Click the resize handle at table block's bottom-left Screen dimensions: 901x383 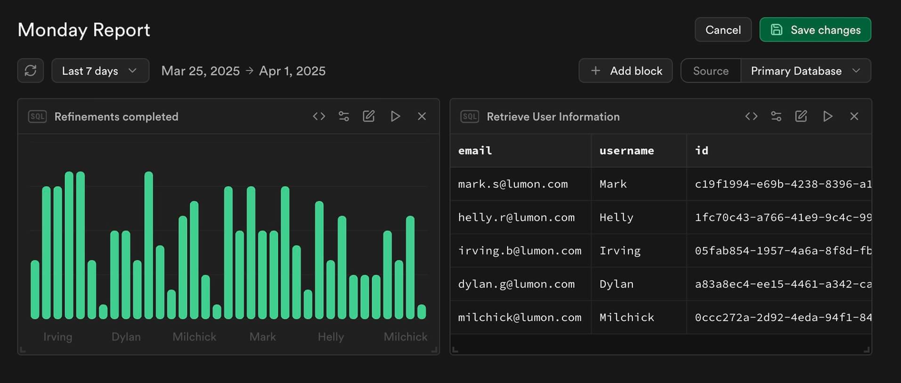[x=455, y=350]
